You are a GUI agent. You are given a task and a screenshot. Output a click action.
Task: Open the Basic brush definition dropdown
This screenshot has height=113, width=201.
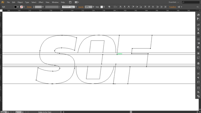pos(76,7)
